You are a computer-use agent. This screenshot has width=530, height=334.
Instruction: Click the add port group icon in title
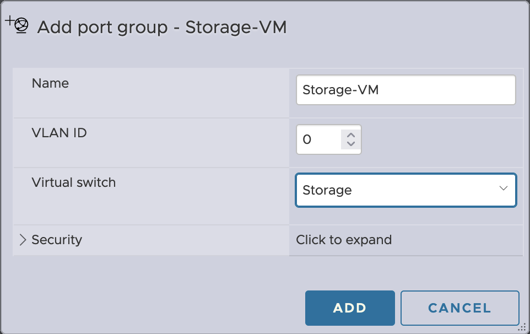point(17,25)
